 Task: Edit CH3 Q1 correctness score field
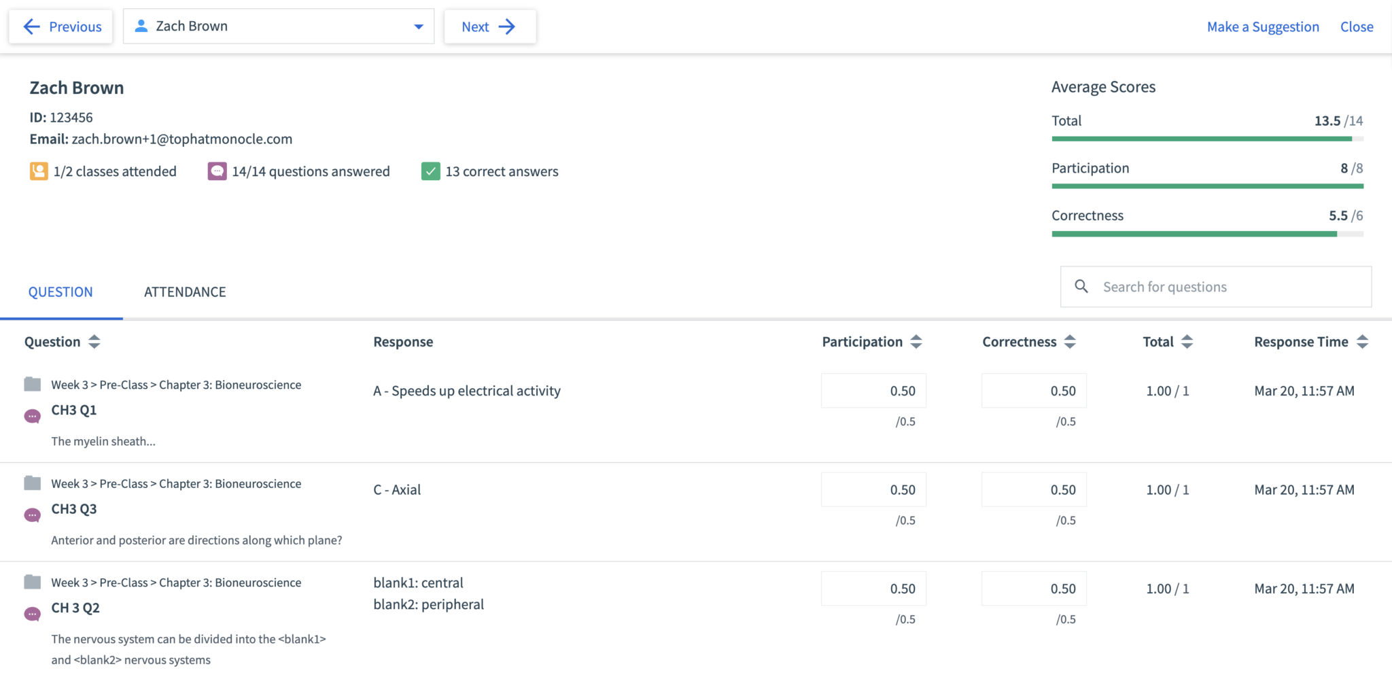coord(1034,391)
